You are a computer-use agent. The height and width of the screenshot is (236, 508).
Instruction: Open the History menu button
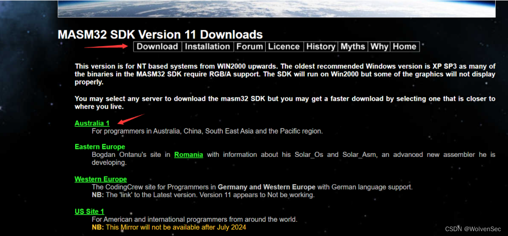tap(321, 46)
